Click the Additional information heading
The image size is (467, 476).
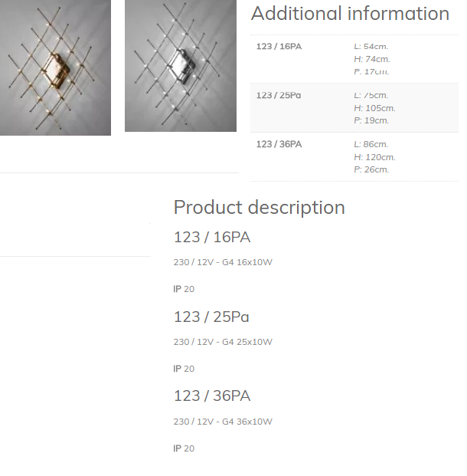click(351, 13)
